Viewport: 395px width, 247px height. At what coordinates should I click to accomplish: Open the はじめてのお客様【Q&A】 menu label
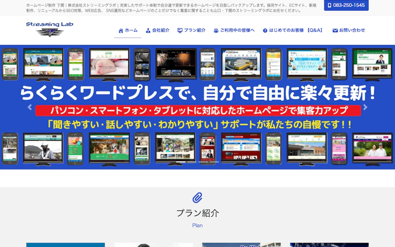click(296, 30)
